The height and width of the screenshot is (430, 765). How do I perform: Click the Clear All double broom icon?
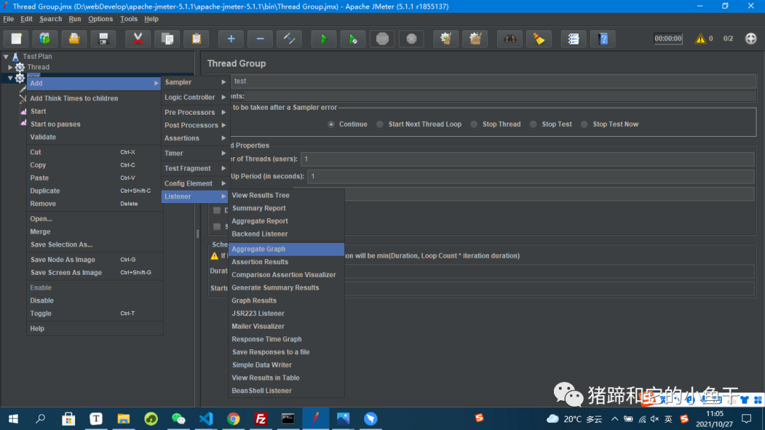pyautogui.click(x=475, y=38)
